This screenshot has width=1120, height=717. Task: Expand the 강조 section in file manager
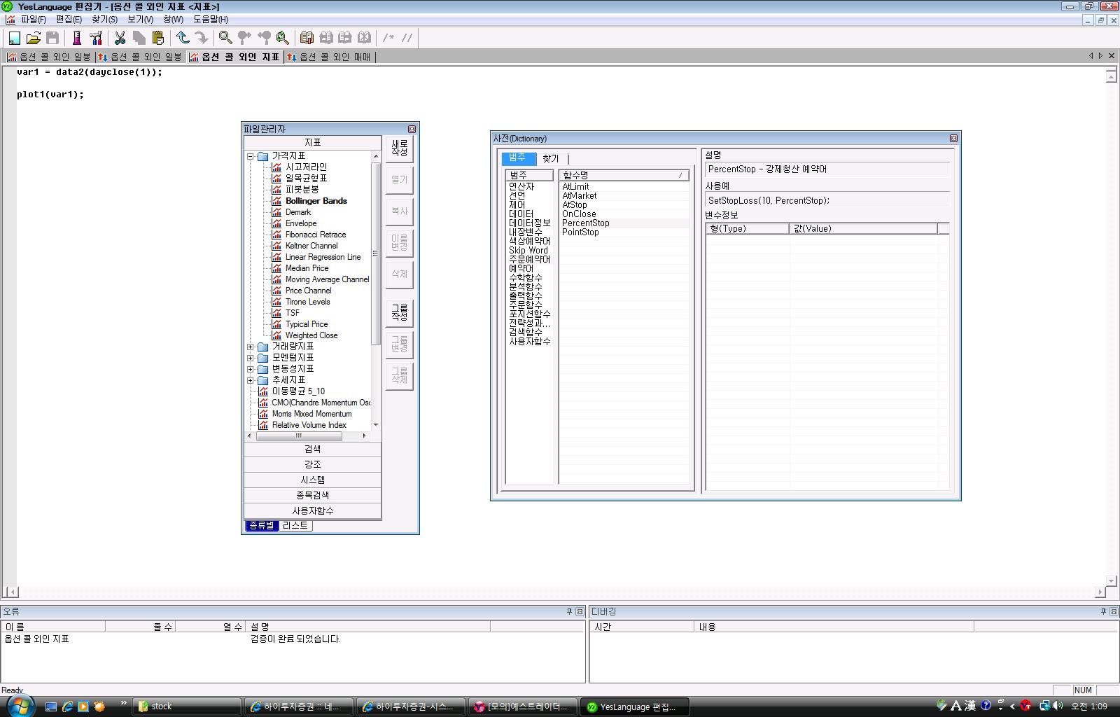pos(312,464)
